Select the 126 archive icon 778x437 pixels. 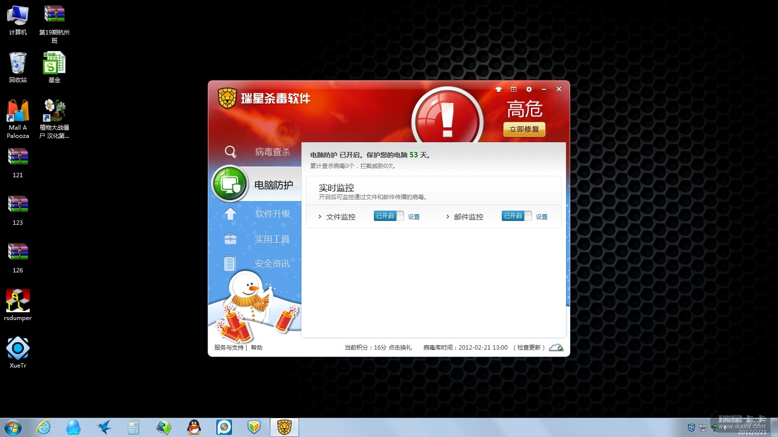tap(18, 258)
